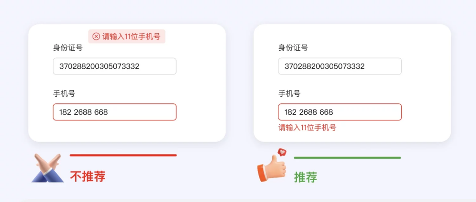This screenshot has width=476, height=202.
Task: Click the red 不推荐 text
Action: pos(88,176)
